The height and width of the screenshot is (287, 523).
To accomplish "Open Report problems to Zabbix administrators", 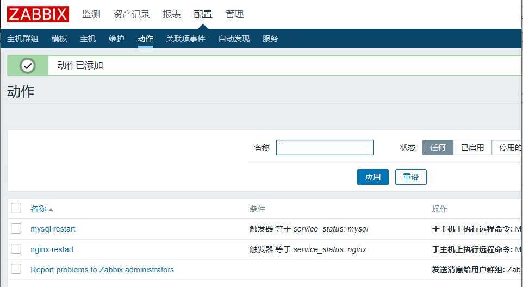I will click(x=102, y=270).
